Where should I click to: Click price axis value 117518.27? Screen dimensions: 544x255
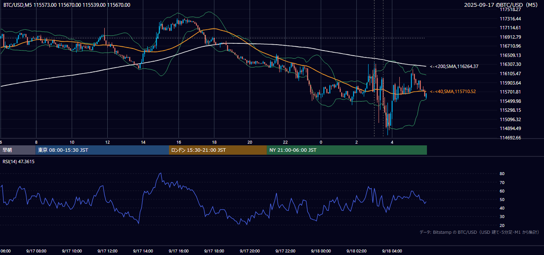click(510, 9)
